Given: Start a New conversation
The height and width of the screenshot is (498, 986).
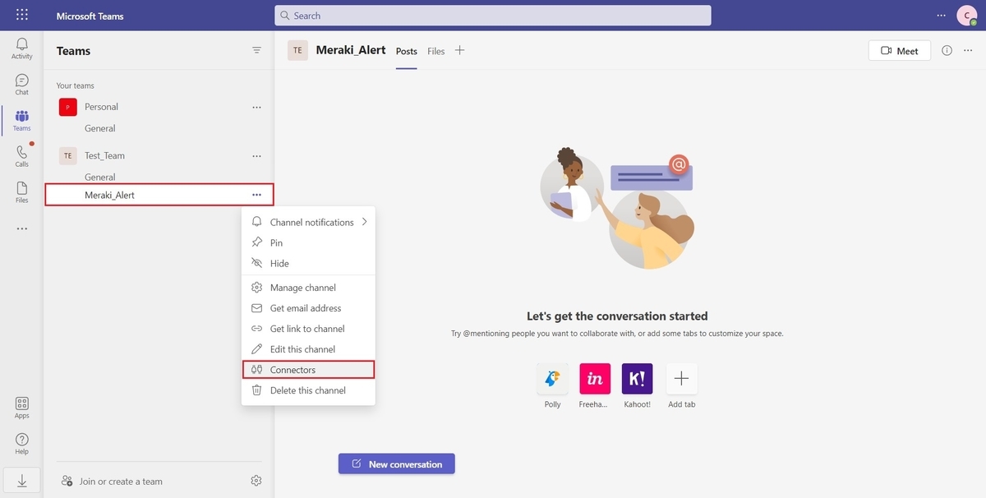Looking at the screenshot, I should 397,464.
